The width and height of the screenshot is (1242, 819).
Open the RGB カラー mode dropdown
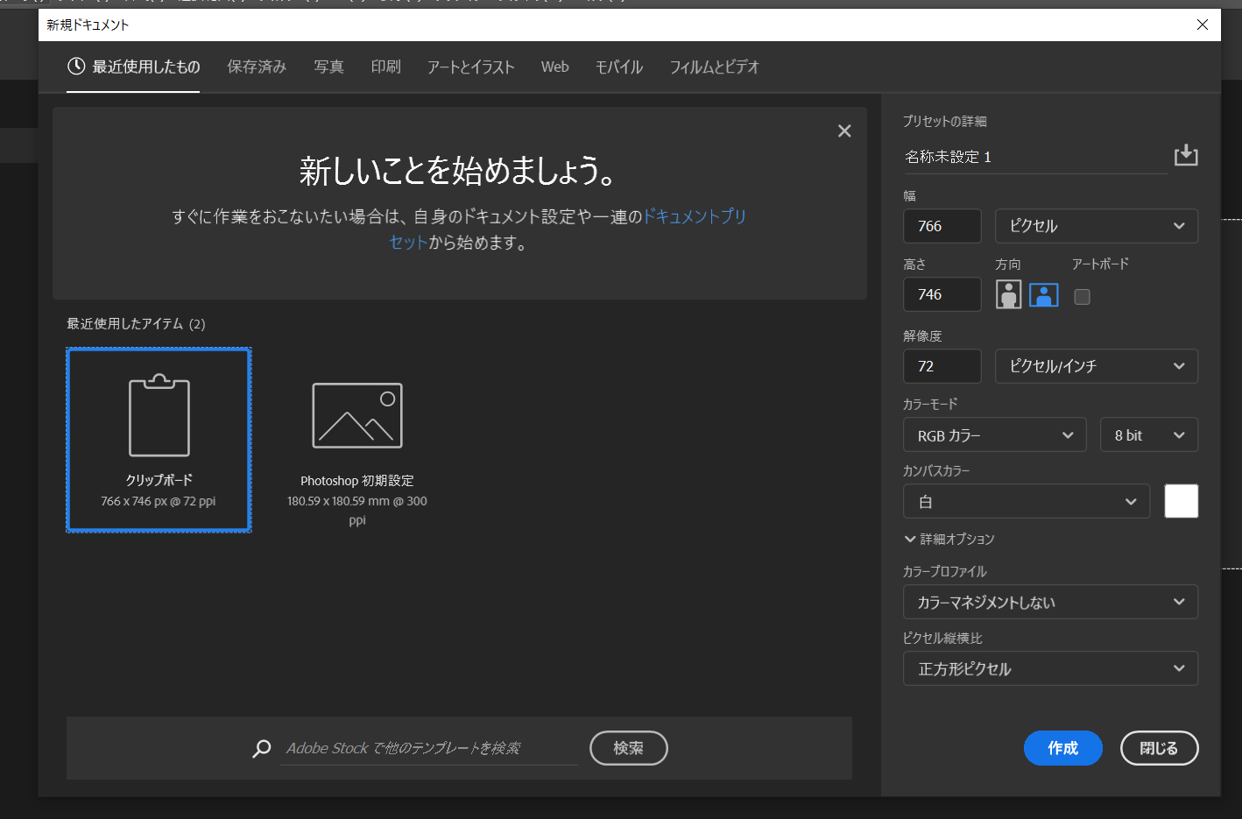pos(994,435)
